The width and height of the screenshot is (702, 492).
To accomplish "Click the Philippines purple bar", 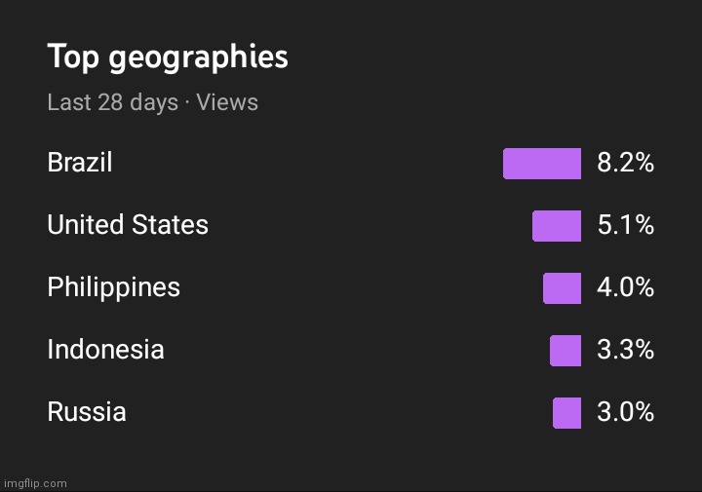I will point(563,288).
